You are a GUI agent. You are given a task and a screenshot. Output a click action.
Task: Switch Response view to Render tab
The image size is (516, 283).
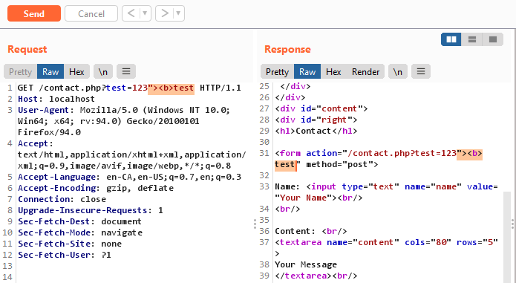click(365, 71)
